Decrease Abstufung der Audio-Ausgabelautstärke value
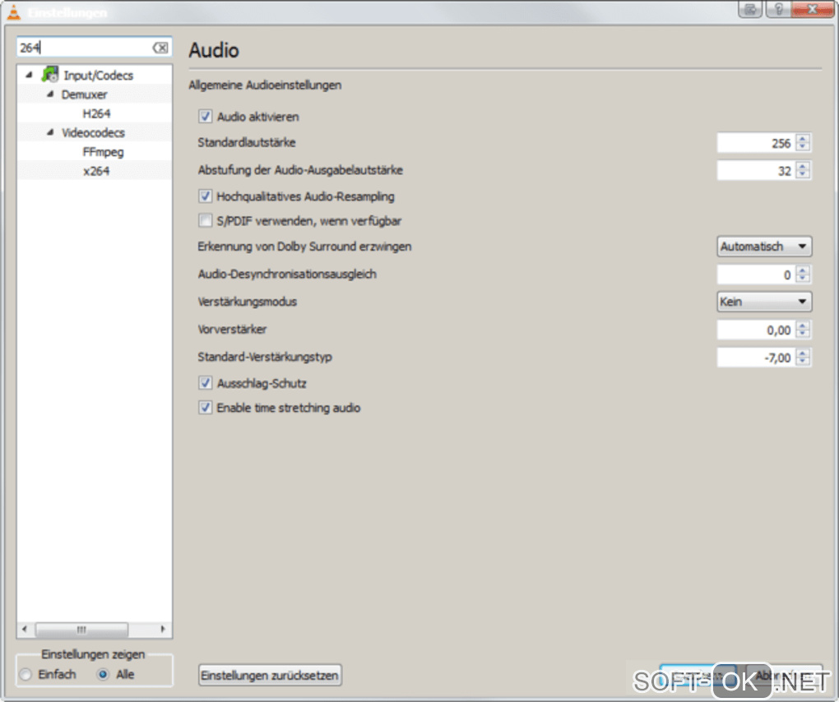Image resolution: width=839 pixels, height=702 pixels. click(x=803, y=175)
